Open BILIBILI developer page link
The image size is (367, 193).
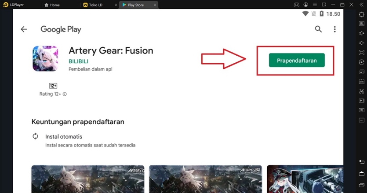[78, 61]
